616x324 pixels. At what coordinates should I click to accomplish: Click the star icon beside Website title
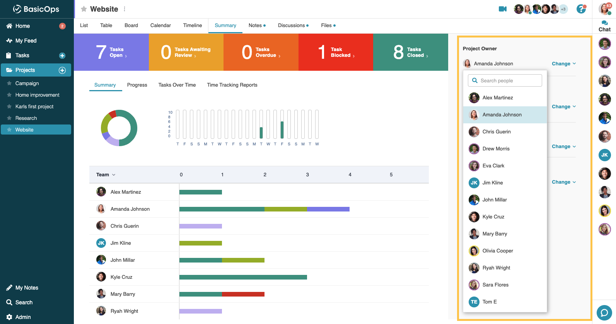point(84,9)
